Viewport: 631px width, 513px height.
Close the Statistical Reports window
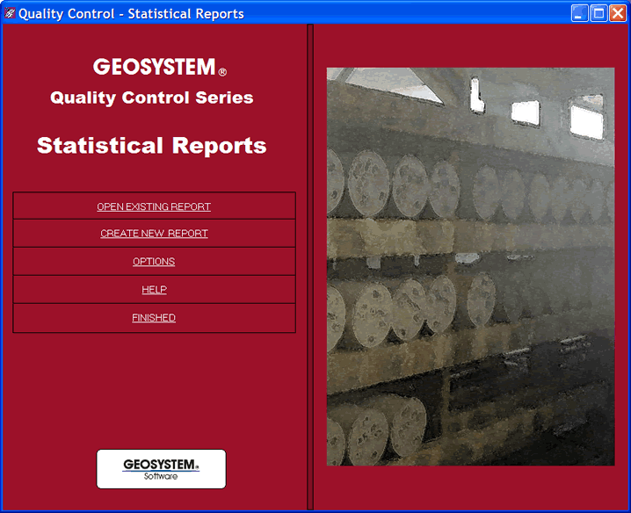pyautogui.click(x=618, y=13)
